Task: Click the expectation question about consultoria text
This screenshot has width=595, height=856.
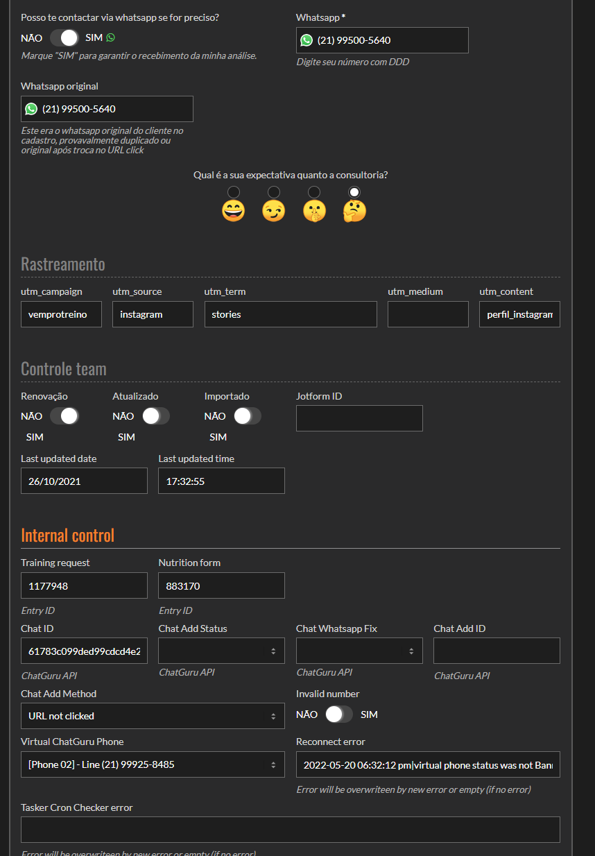Action: [x=291, y=175]
